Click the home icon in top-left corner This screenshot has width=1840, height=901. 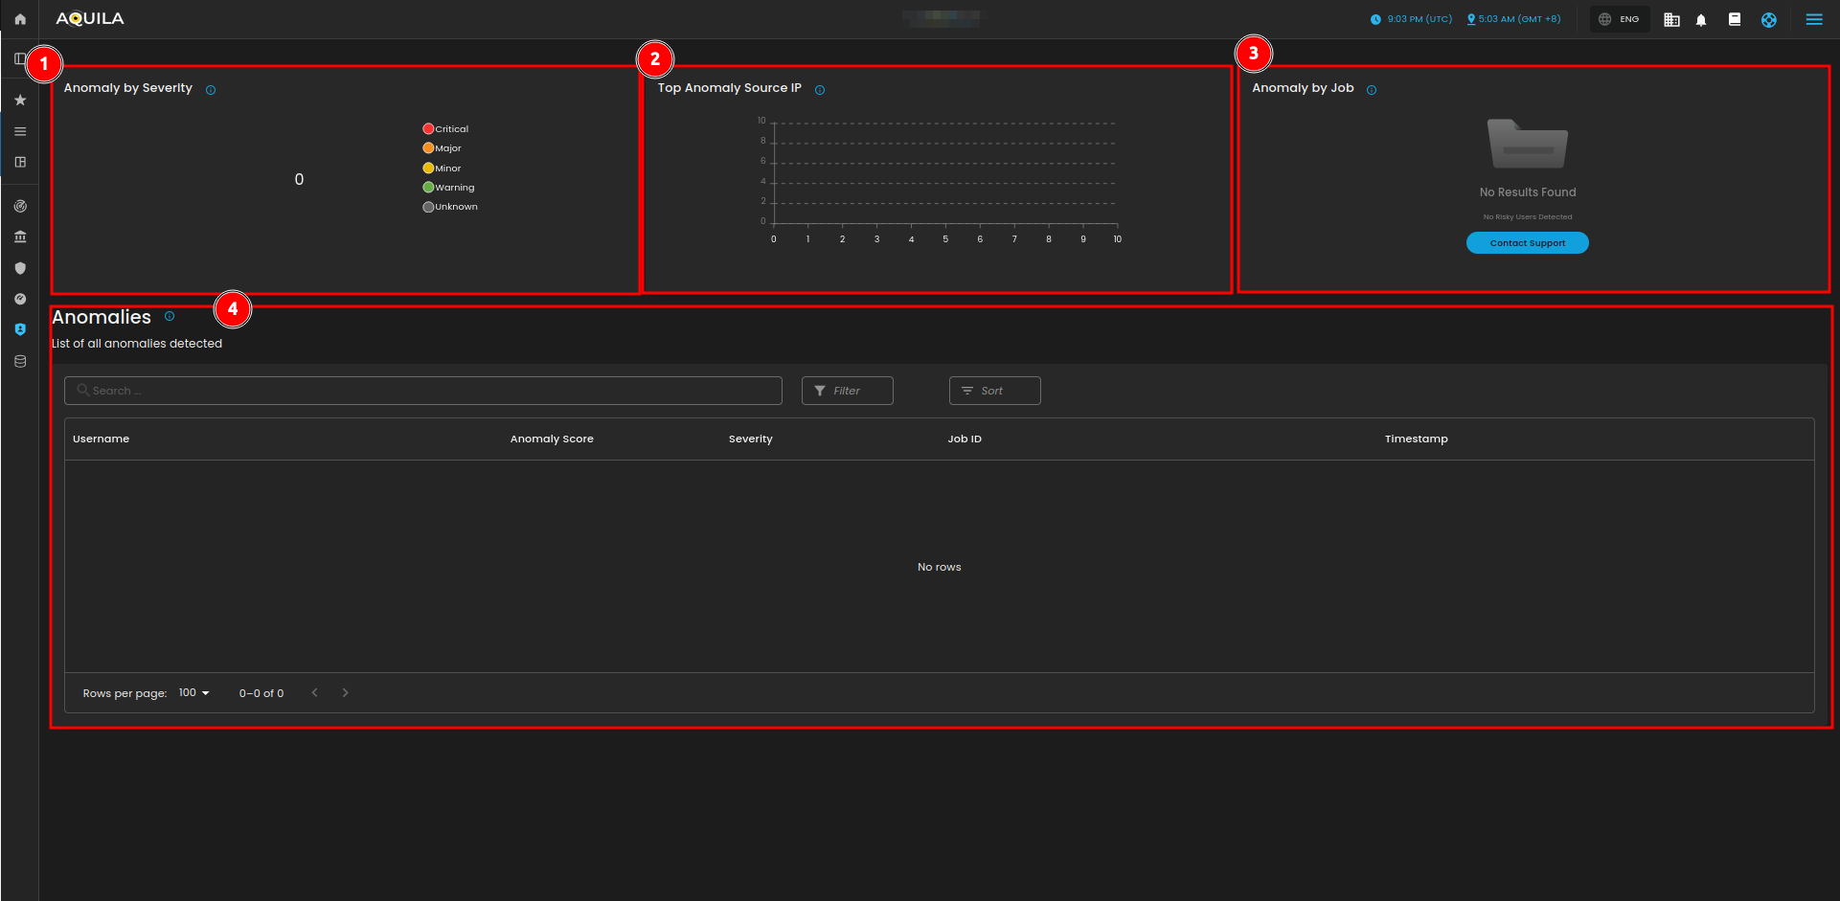click(20, 19)
